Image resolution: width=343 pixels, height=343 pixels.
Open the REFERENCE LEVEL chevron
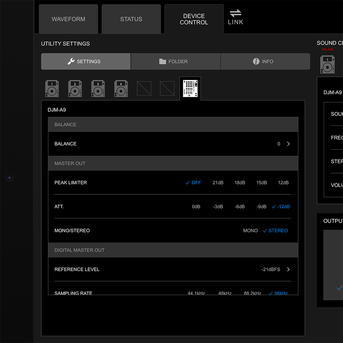pos(288,269)
